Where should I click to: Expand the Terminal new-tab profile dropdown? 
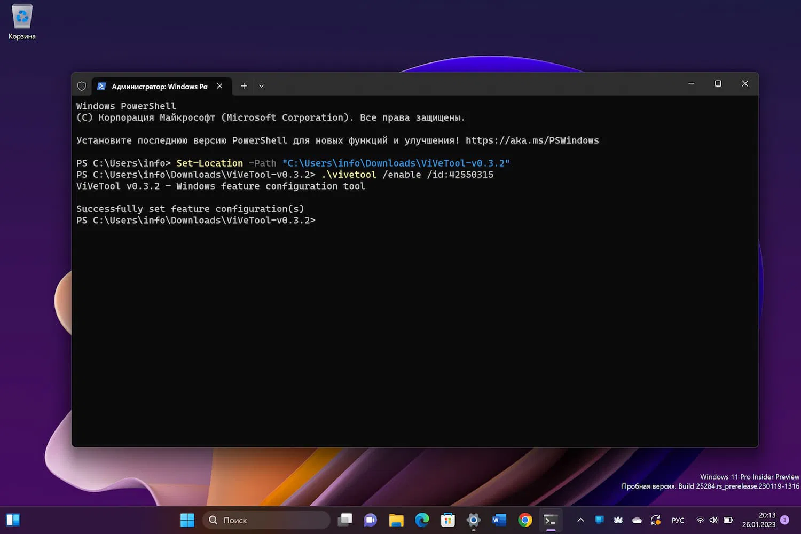click(x=262, y=86)
